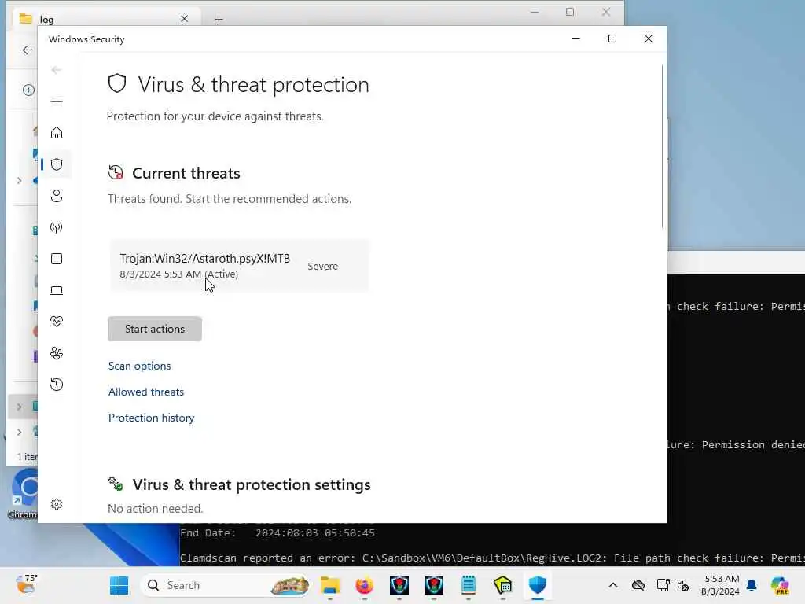This screenshot has width=805, height=604.
Task: Open the notification bell in system tray
Action: [x=752, y=585]
